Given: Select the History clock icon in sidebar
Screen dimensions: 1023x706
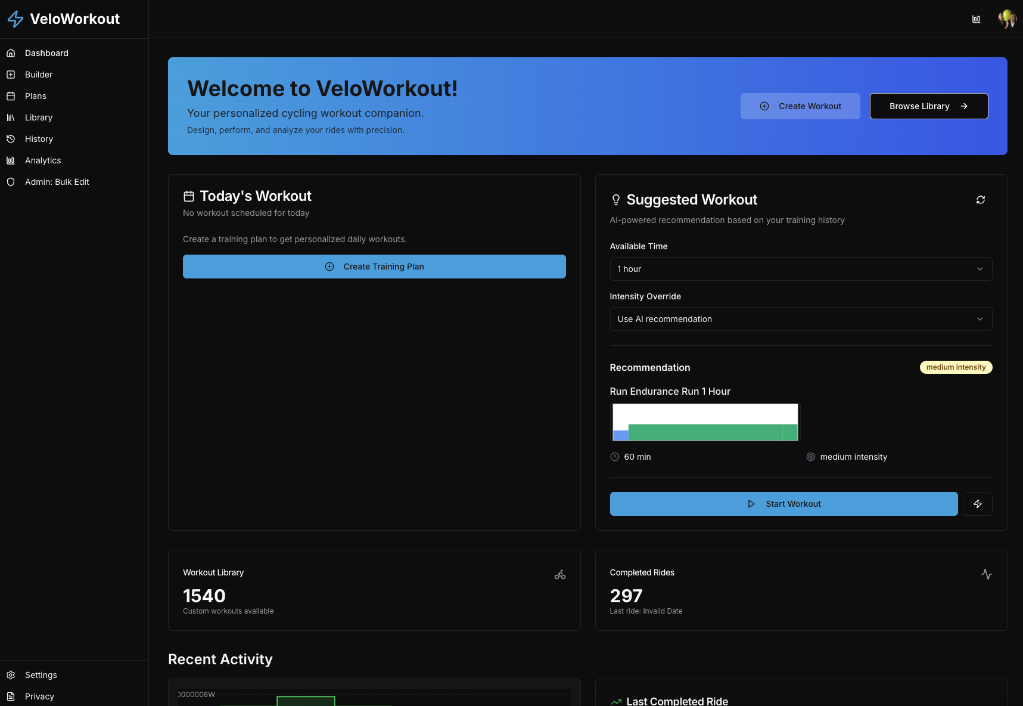Looking at the screenshot, I should [11, 138].
